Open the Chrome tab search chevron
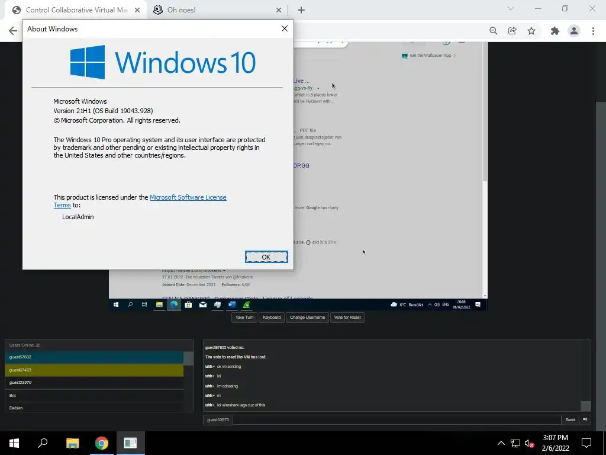The width and height of the screenshot is (606, 455). [x=511, y=8]
